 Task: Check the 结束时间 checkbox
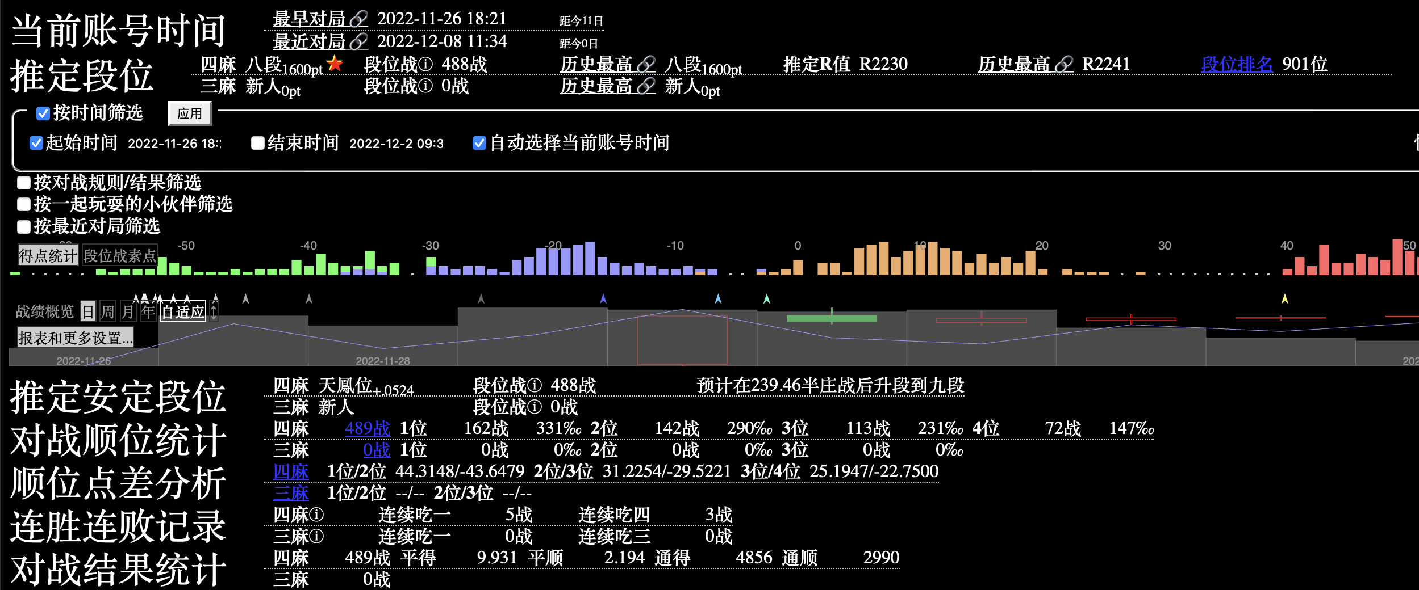(x=258, y=144)
